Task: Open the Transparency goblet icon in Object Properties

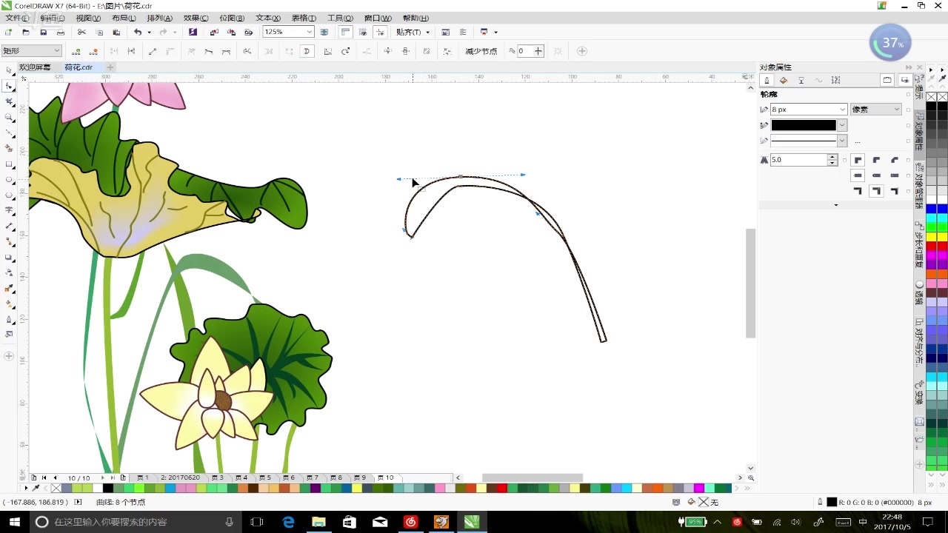Action: click(801, 80)
